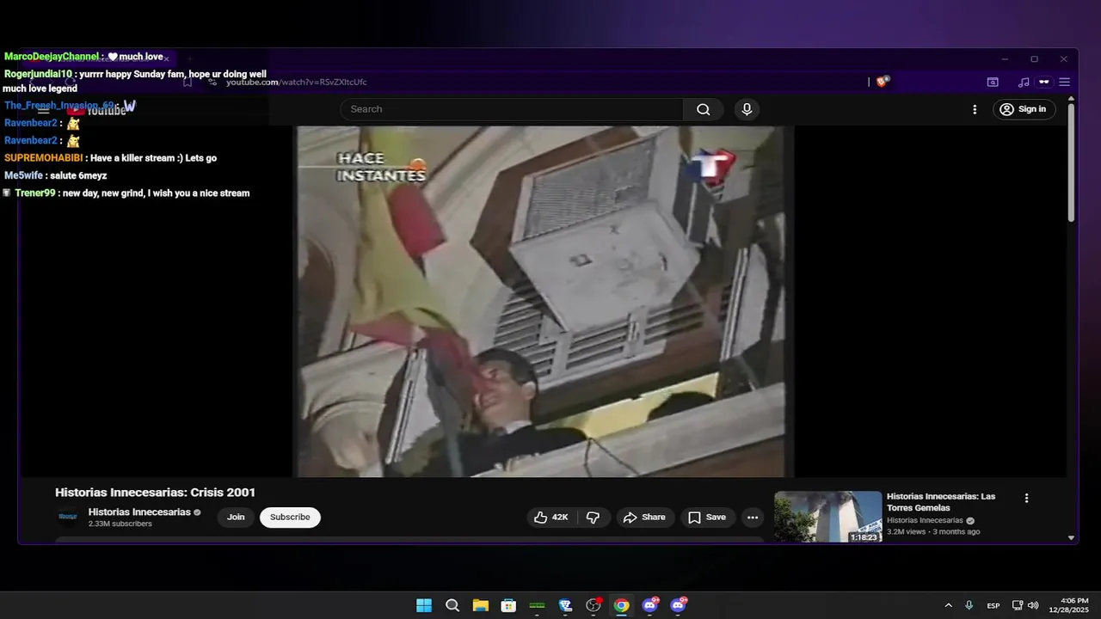The width and height of the screenshot is (1101, 619).
Task: Click Rogerjundial10's 'happy Sunday fam' message
Action: (x=134, y=81)
